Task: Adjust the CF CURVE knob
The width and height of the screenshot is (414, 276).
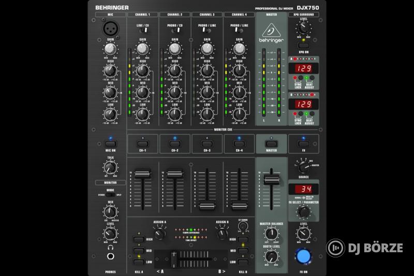Action: click(243, 226)
